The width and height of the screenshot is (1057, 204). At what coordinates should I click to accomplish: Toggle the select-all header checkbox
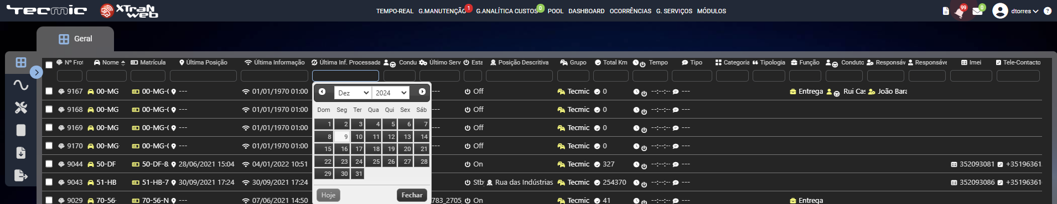tap(49, 65)
